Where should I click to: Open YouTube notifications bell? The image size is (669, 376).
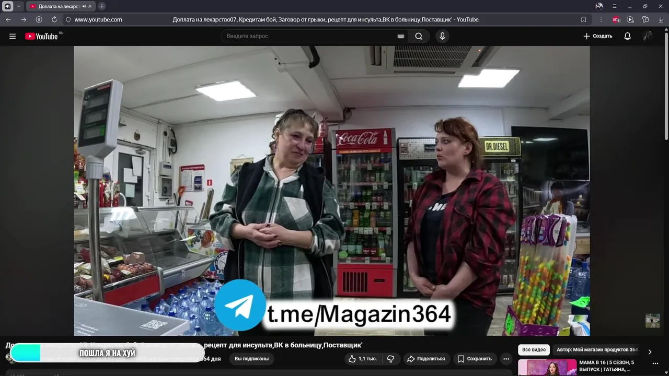tap(628, 36)
